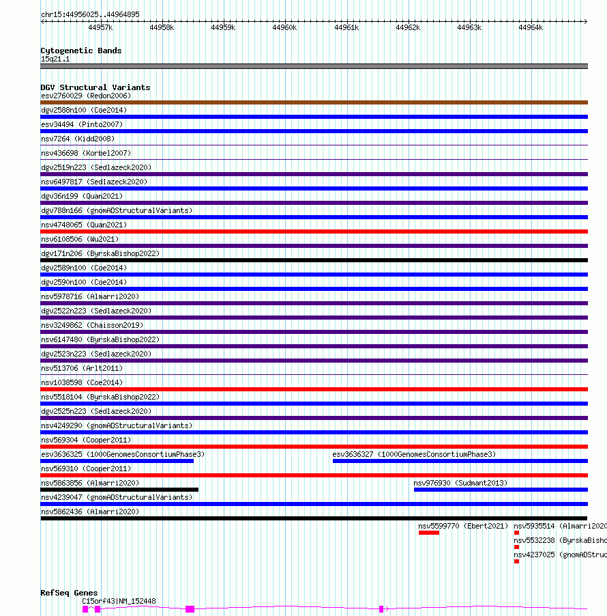Click dgv788n166 (gnomADStructuralVariants) label

(x=117, y=210)
